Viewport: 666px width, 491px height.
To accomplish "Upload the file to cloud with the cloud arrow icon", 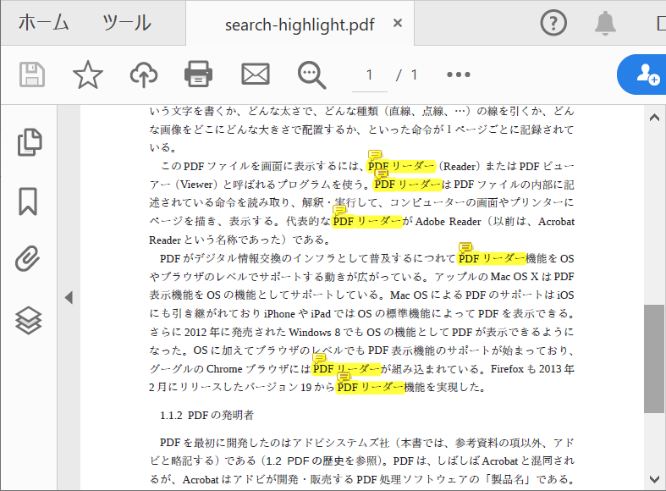I will [144, 74].
